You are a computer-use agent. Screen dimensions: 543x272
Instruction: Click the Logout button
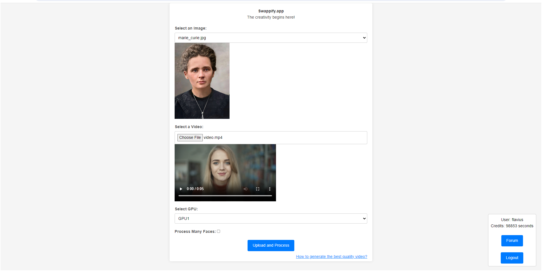(x=512, y=258)
